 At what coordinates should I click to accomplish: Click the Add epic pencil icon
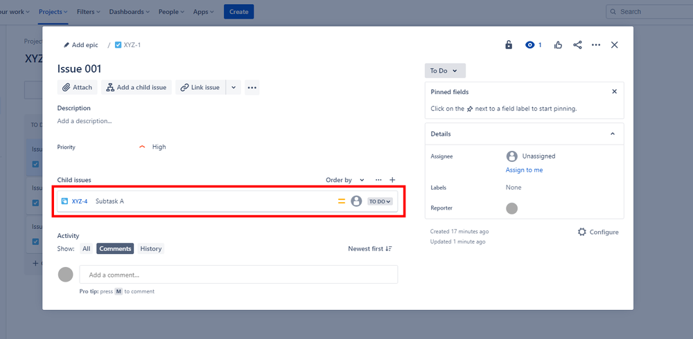click(67, 45)
